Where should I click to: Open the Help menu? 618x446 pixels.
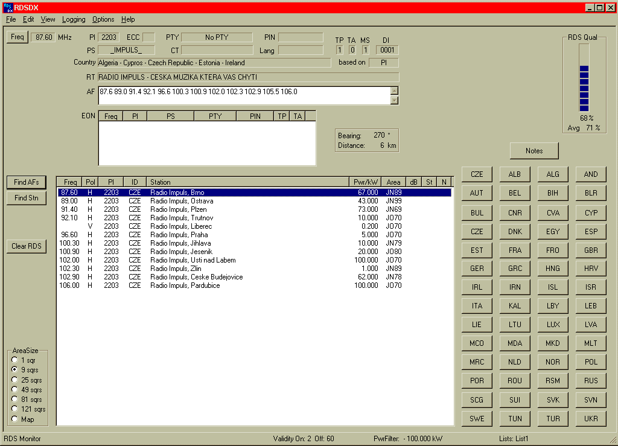[x=128, y=19]
